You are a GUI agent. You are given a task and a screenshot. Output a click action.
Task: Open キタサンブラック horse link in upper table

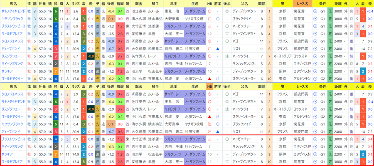click(12, 19)
